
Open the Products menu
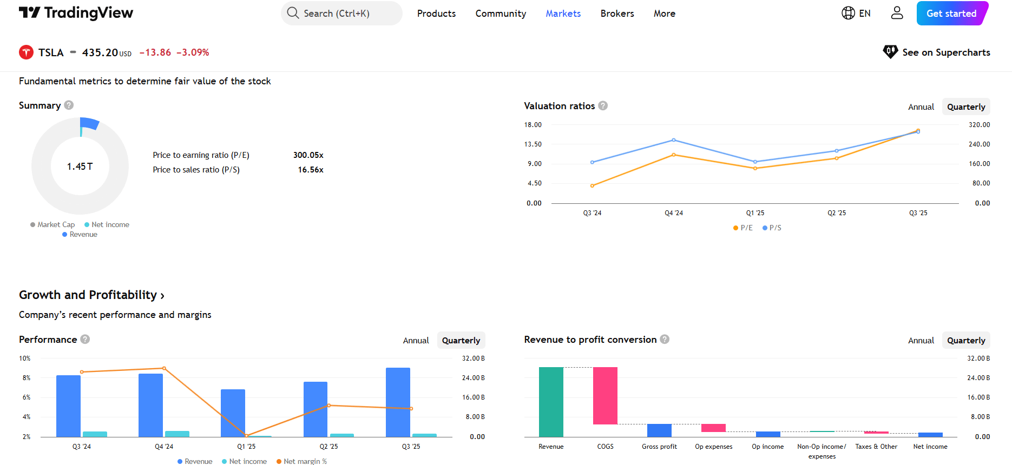tap(436, 14)
